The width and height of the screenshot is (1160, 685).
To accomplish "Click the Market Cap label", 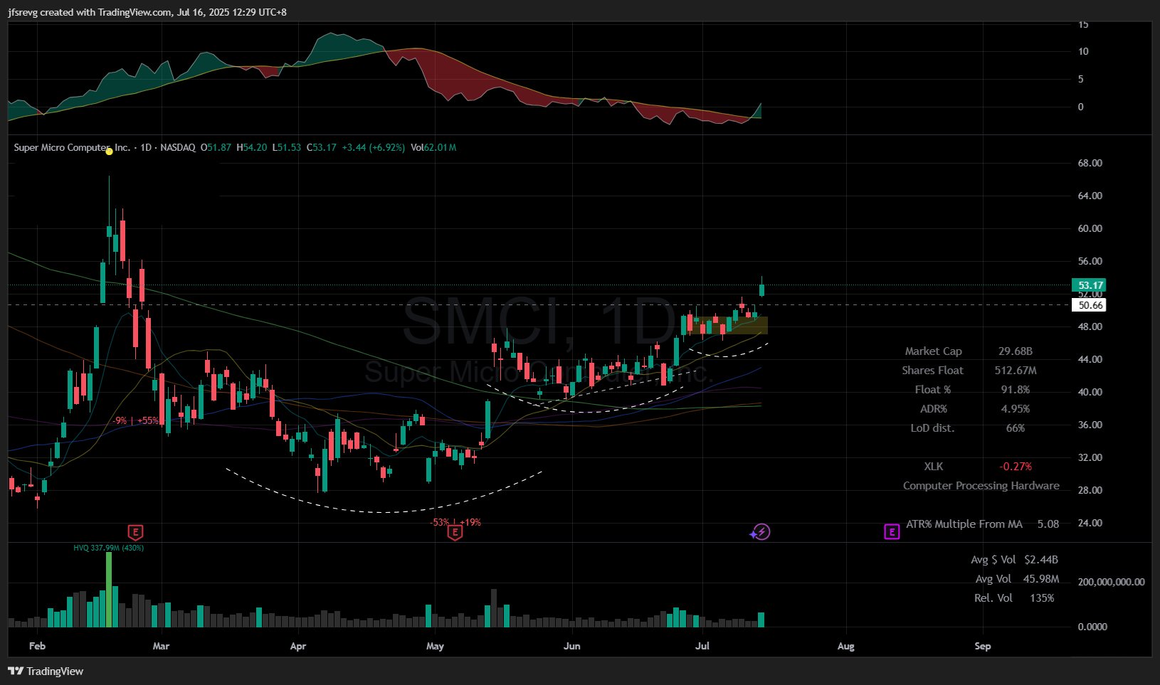I will point(933,351).
